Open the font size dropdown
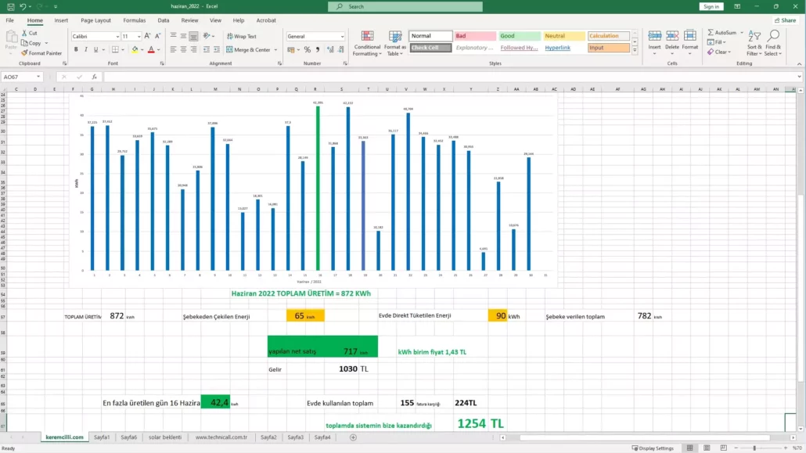The height and width of the screenshot is (453, 806). 139,37
